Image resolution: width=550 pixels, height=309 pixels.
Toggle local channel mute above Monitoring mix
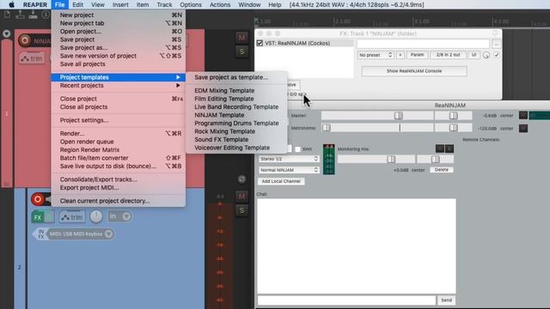(439, 148)
